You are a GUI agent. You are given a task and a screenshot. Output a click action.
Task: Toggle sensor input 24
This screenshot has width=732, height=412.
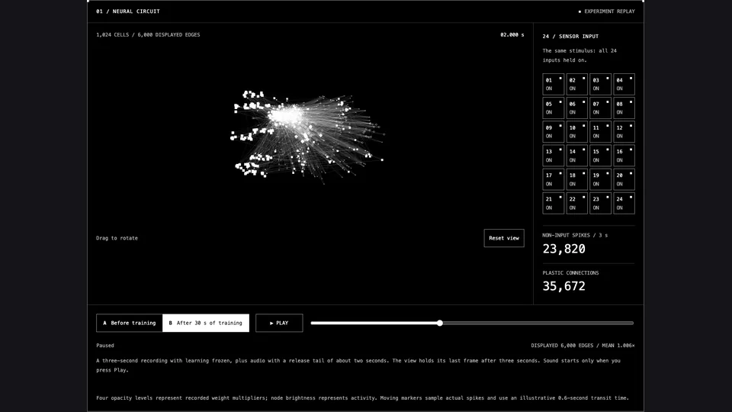[624, 203]
